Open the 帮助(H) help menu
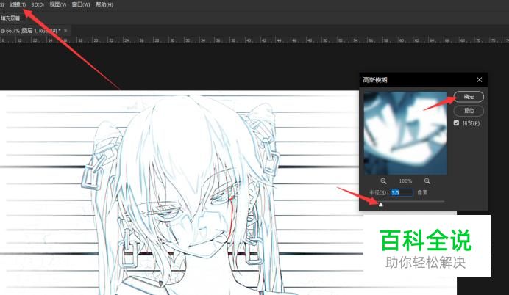Image resolution: width=509 pixels, height=295 pixels. pos(104,4)
